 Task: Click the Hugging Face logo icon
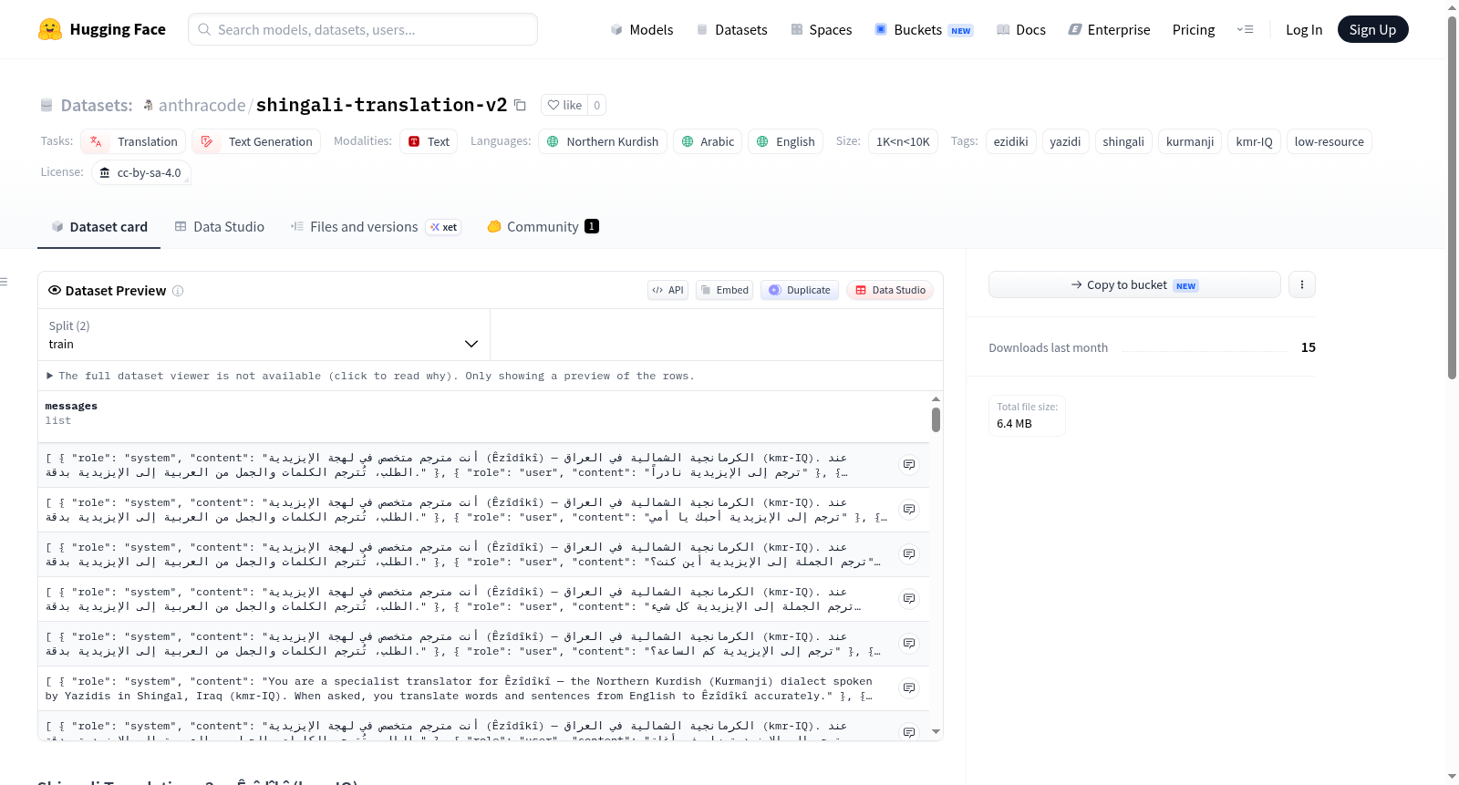50,29
